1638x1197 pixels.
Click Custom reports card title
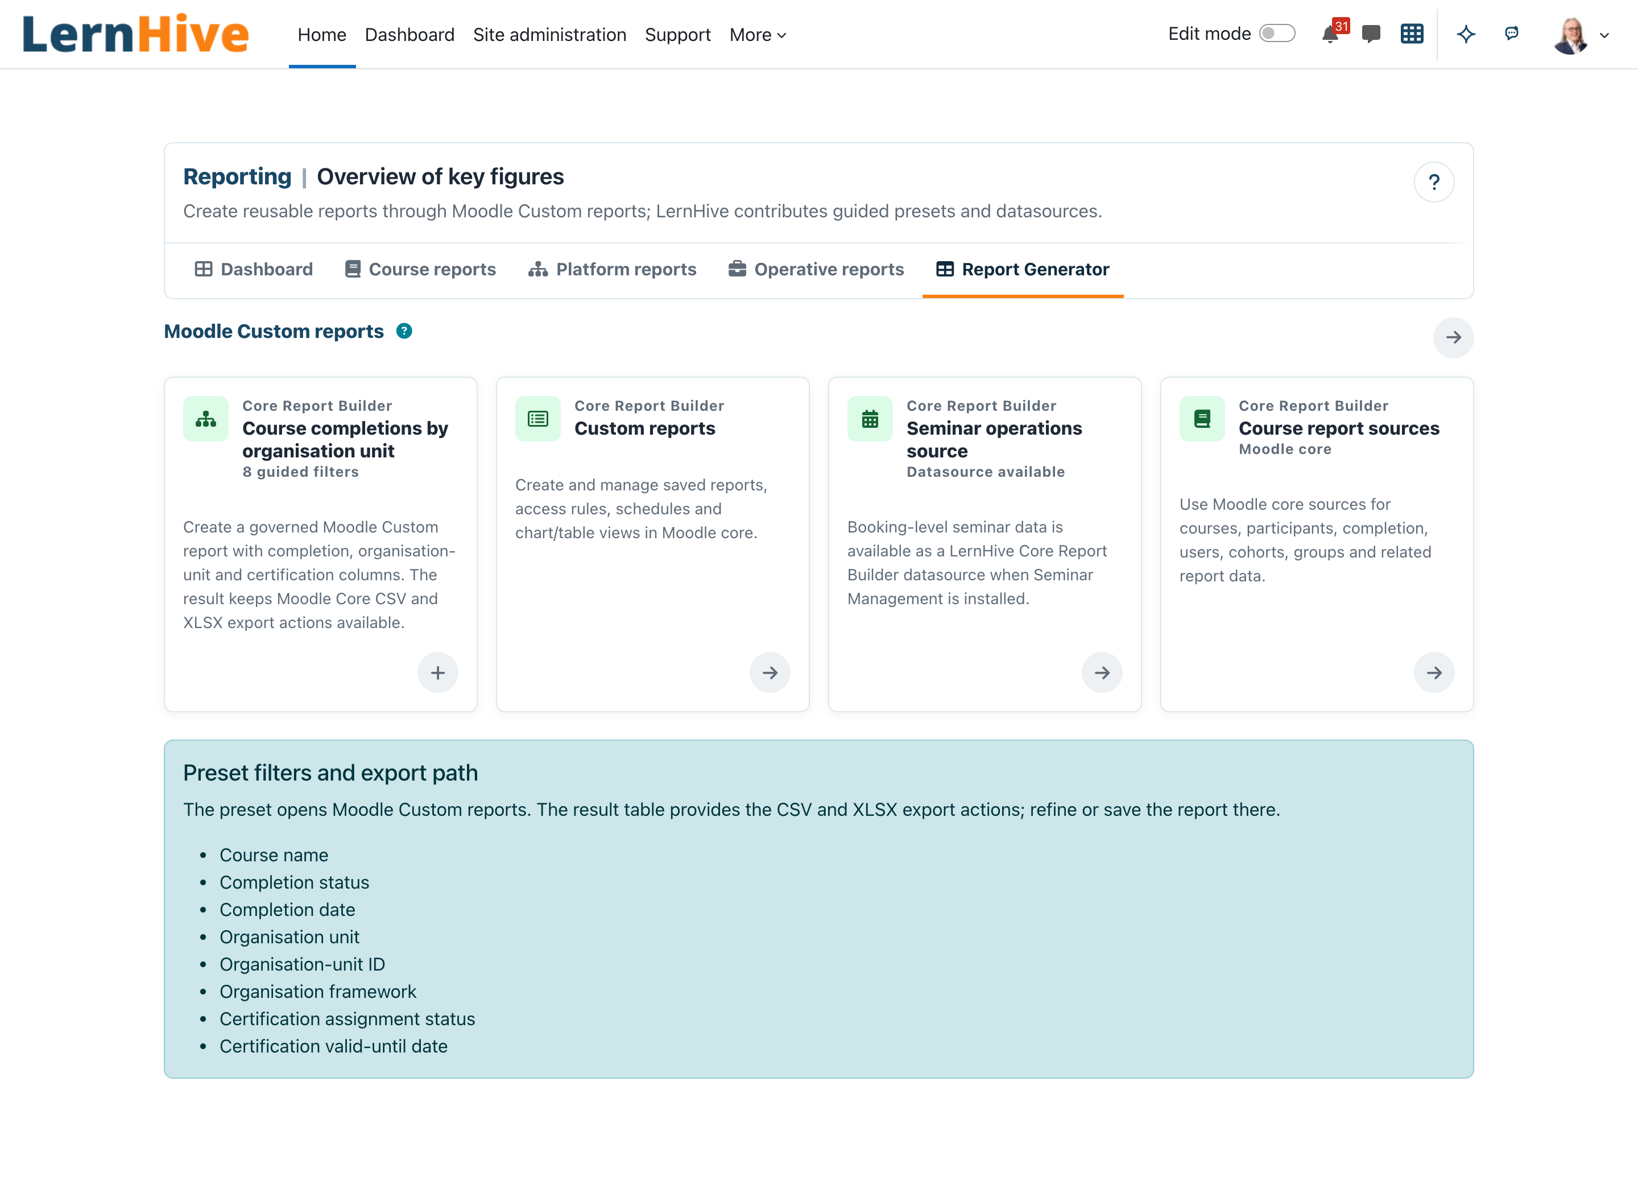click(x=645, y=428)
